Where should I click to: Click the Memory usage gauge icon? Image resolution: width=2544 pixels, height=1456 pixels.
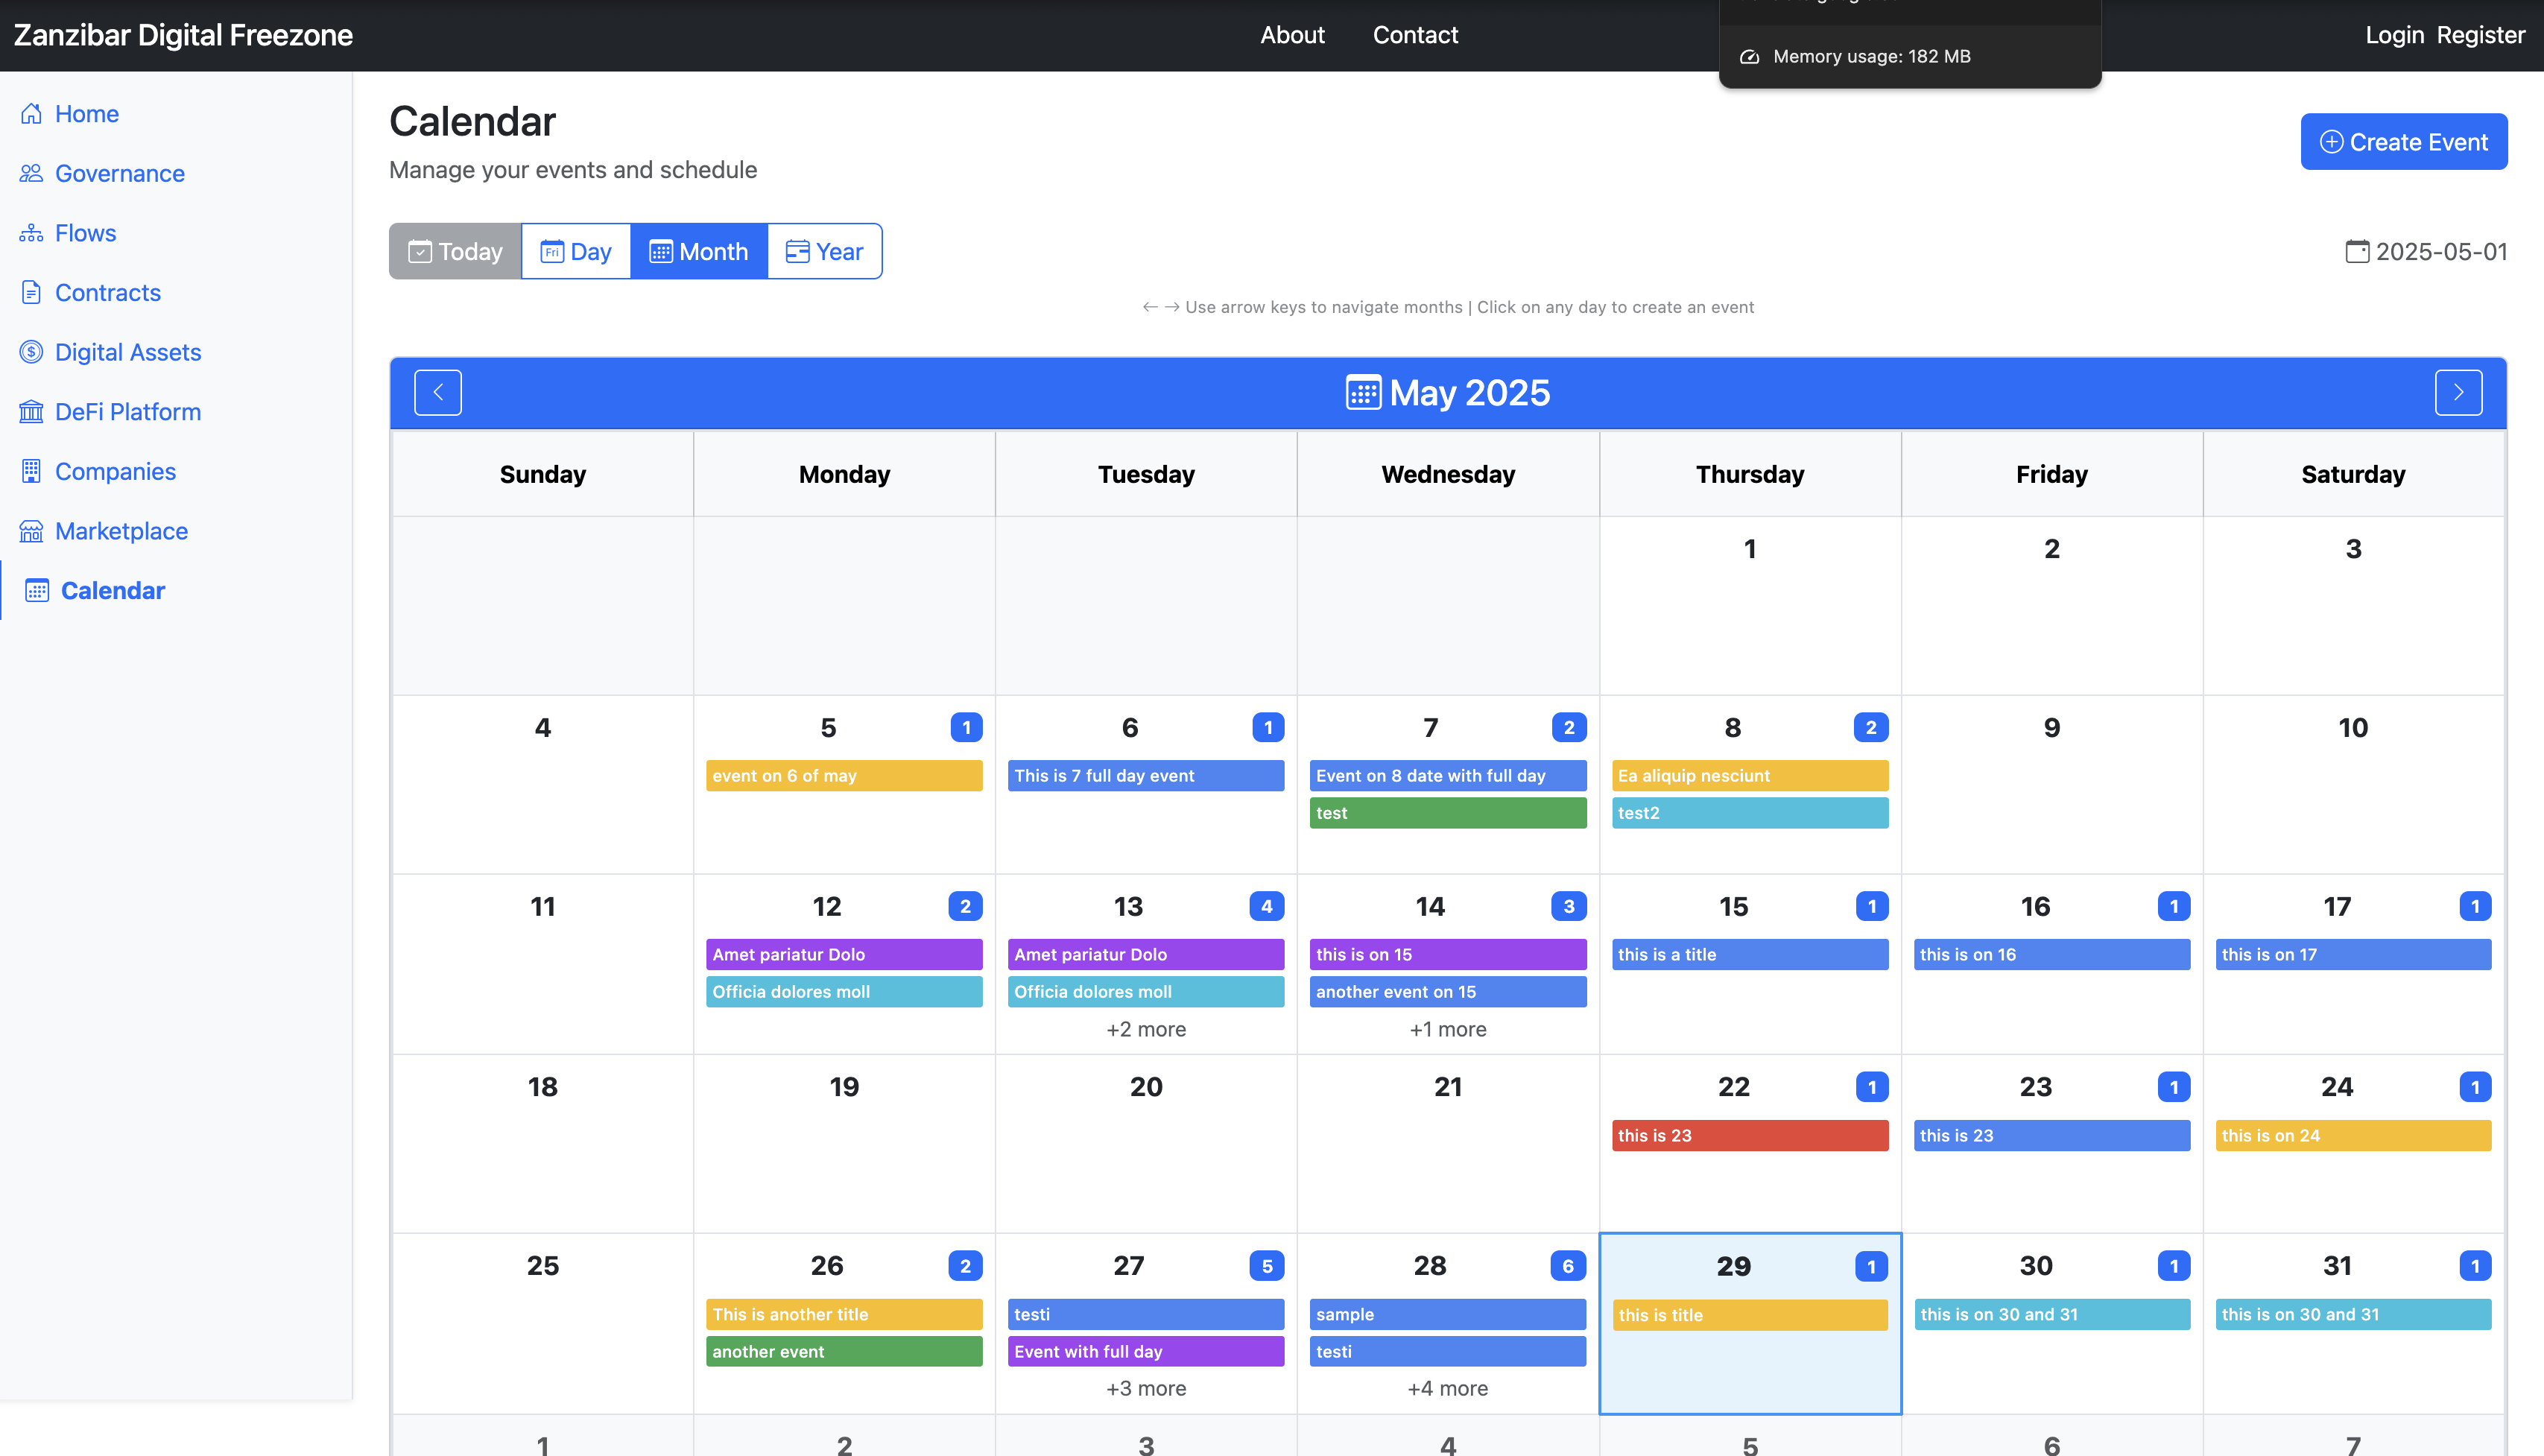click(x=1750, y=57)
